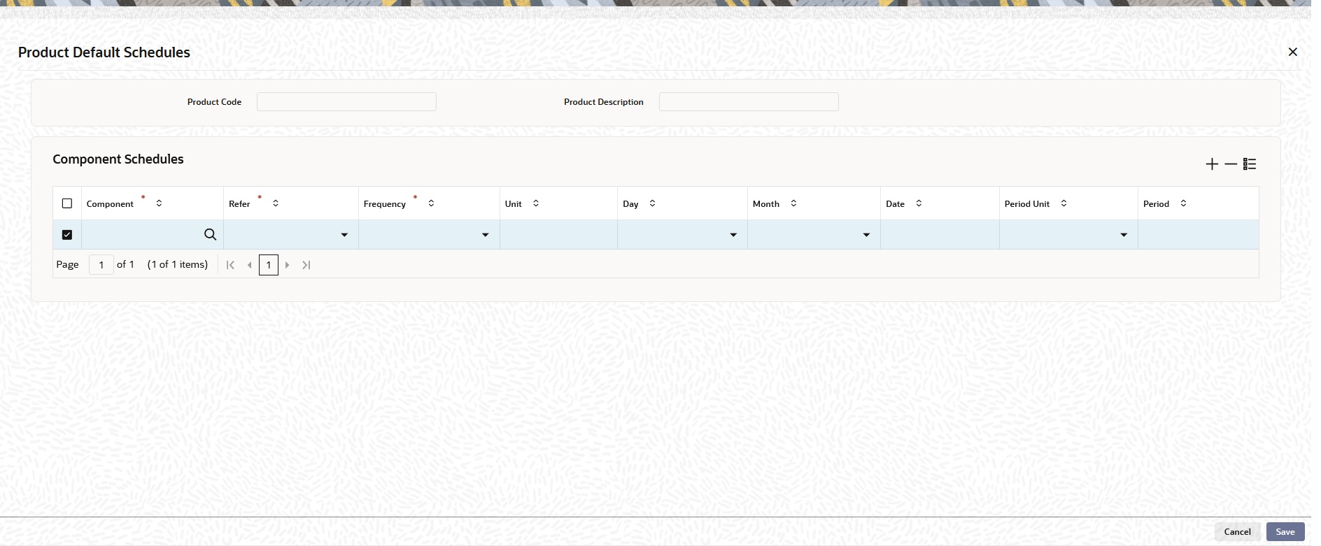Image resolution: width=1321 pixels, height=546 pixels.
Task: Click the Page number input box
Action: click(x=101, y=265)
